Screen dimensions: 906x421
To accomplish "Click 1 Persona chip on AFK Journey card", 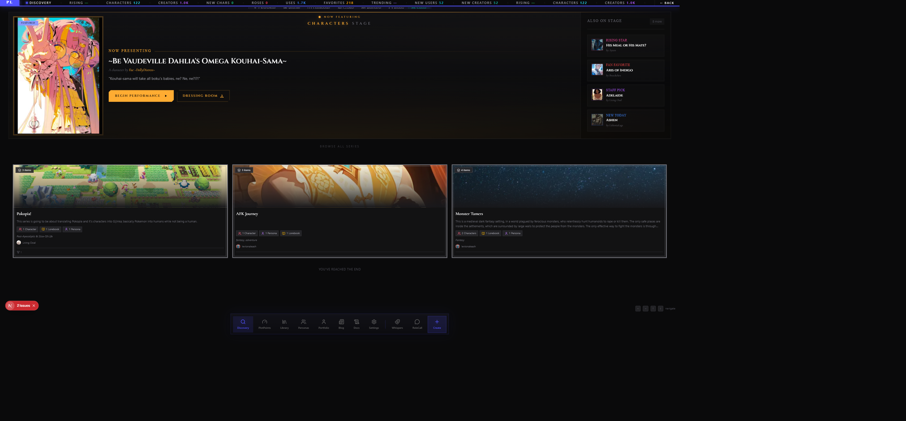I will tap(269, 233).
